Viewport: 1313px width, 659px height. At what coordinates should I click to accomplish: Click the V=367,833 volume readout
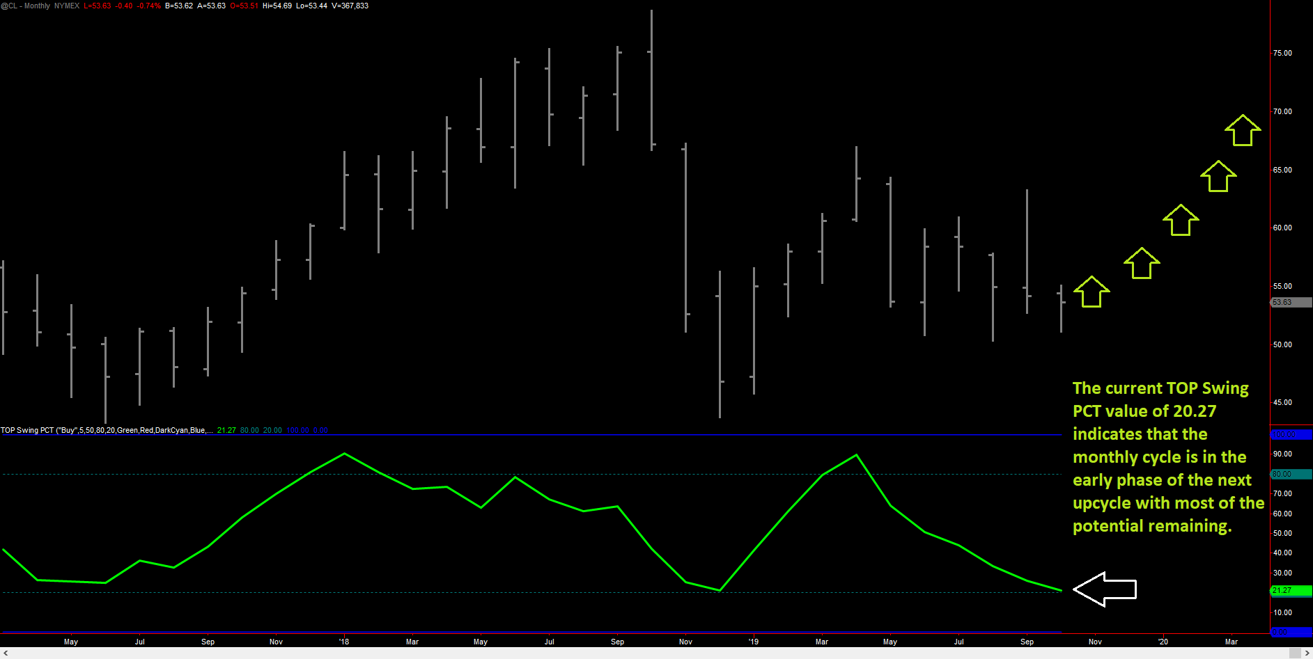(352, 6)
